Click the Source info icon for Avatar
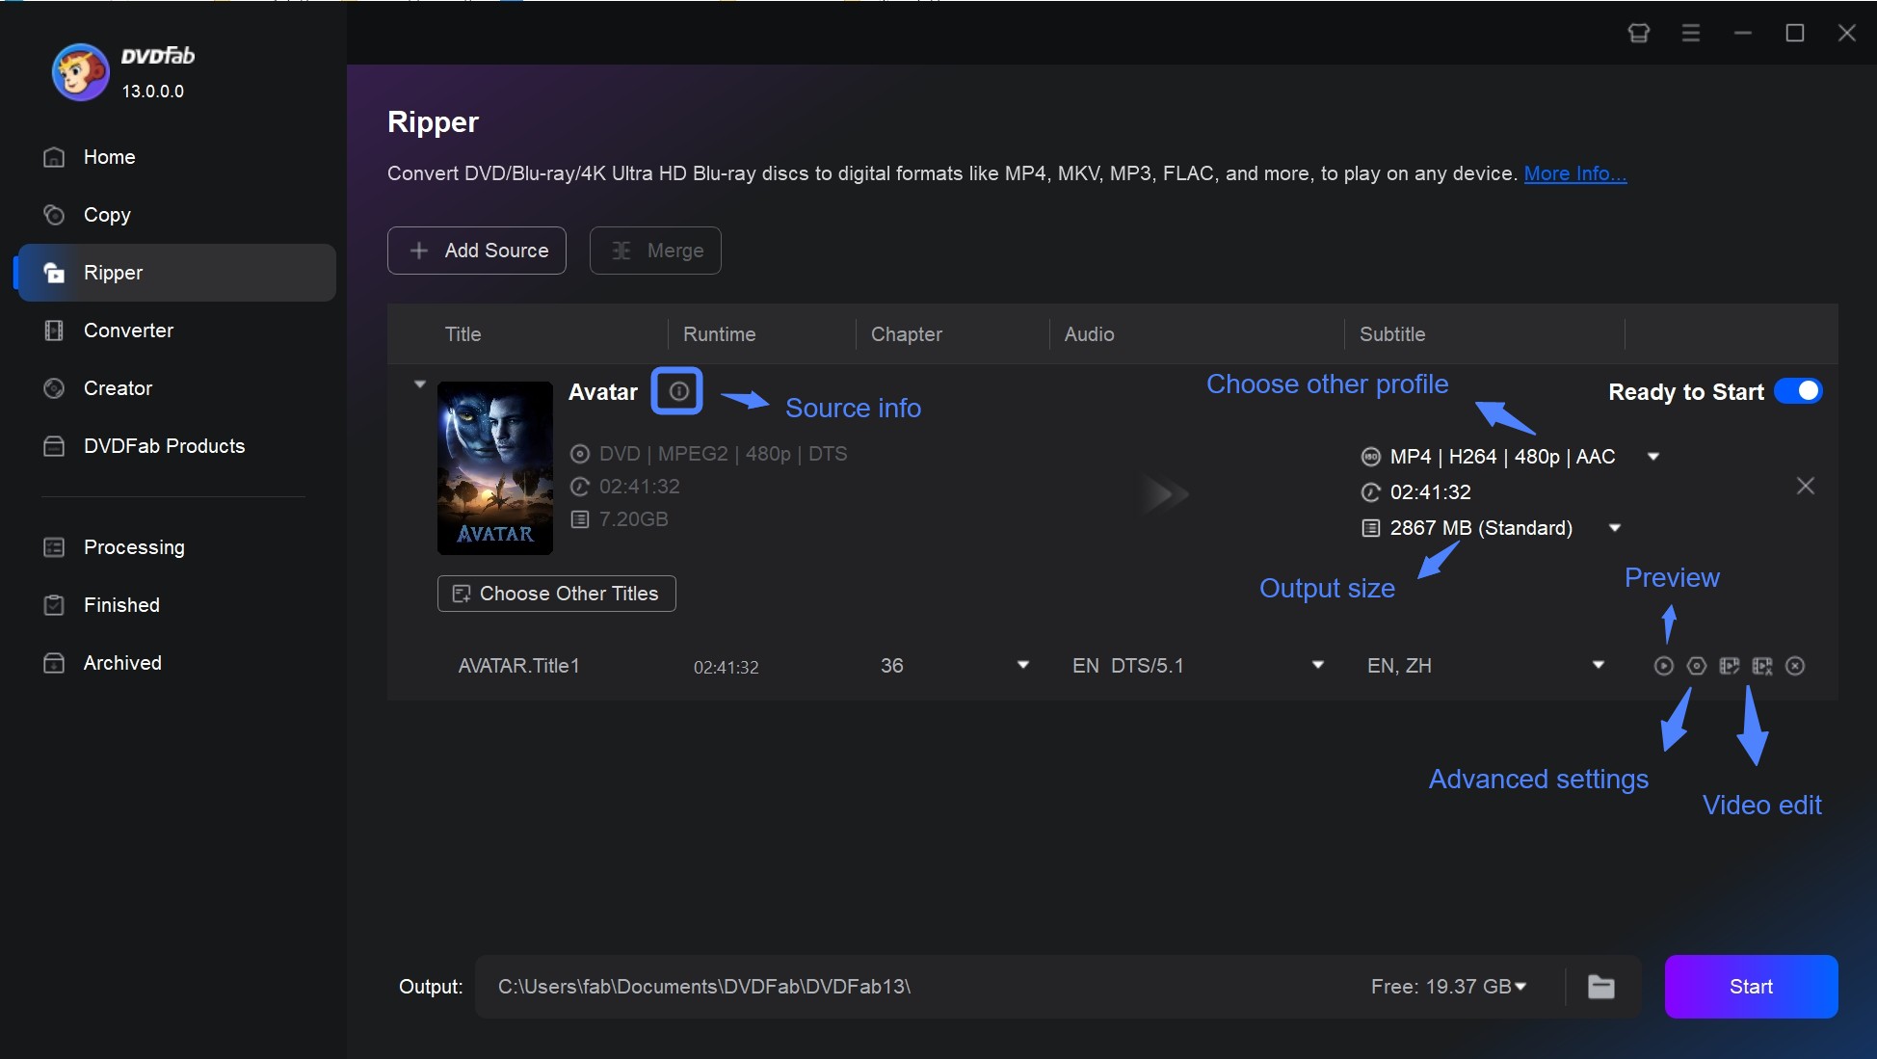This screenshot has height=1059, width=1877. pos(675,389)
